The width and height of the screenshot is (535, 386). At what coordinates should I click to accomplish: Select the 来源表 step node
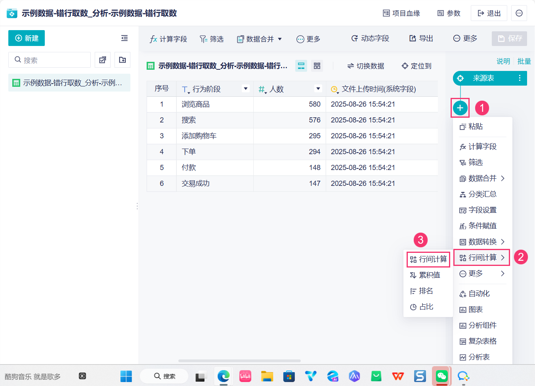[490, 78]
